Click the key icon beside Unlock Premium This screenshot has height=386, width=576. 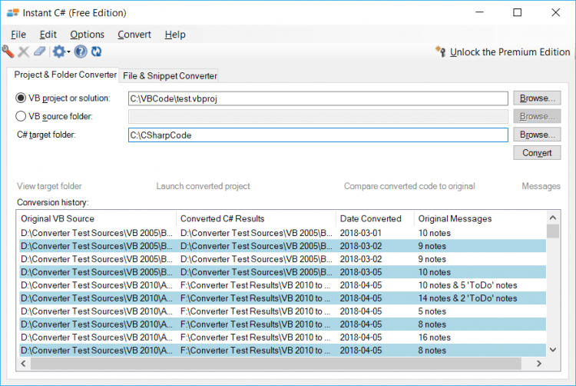[x=441, y=52]
